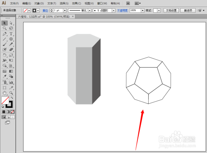Select the Direct Selection tool
This screenshot has height=153, width=207.
[x=11, y=23]
